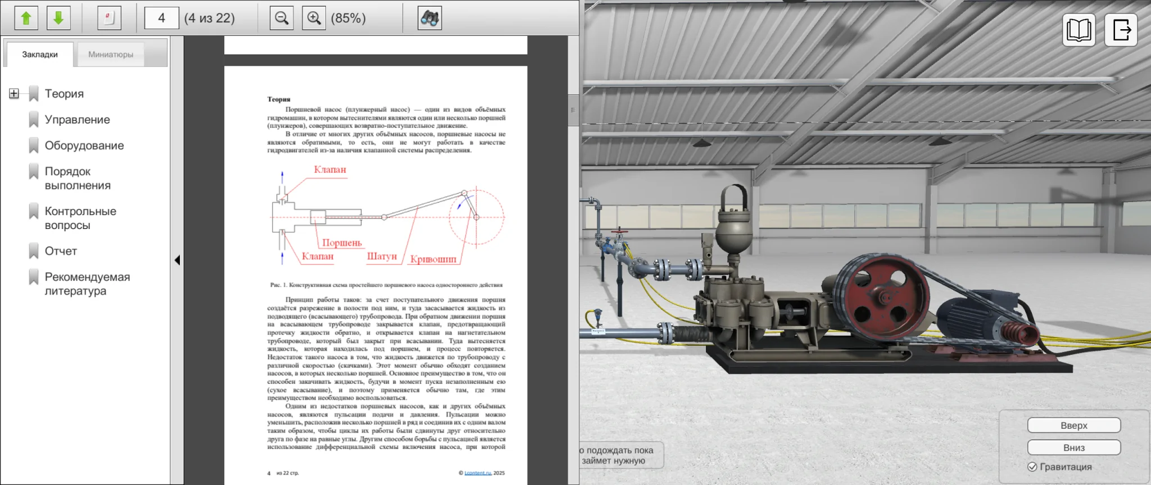This screenshot has width=1151, height=485.
Task: Click the Теория heading in the document
Action: tap(279, 99)
